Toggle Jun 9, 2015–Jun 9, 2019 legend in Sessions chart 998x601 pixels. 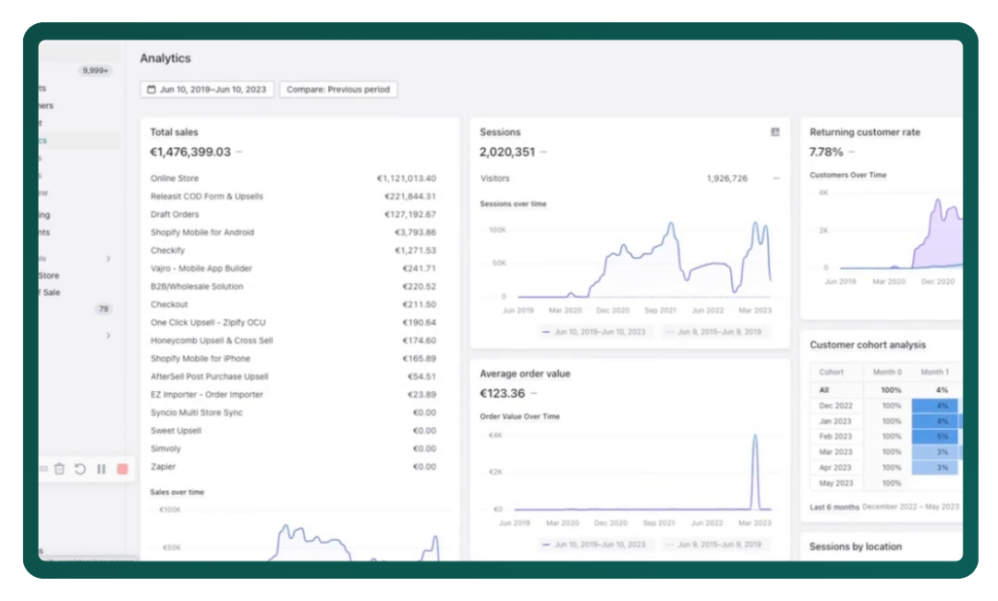coord(713,331)
